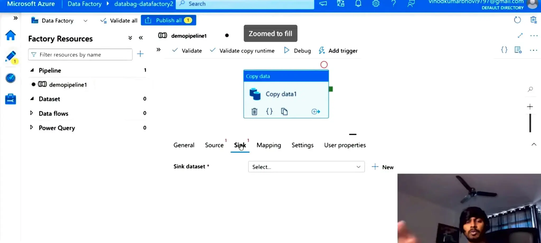Click Microsoft Azure logo text
Screen dimensions: 541x243
(x=31, y=4)
